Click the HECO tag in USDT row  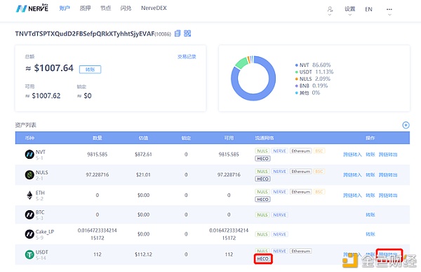point(263,259)
